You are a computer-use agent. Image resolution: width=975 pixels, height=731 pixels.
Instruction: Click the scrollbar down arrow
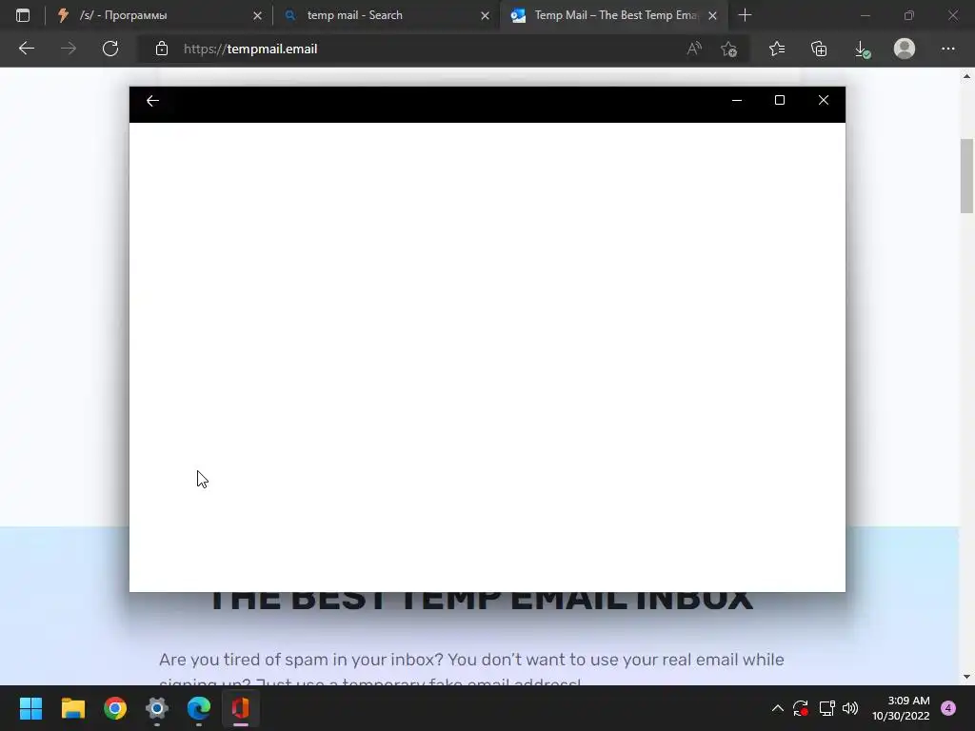coord(966,677)
